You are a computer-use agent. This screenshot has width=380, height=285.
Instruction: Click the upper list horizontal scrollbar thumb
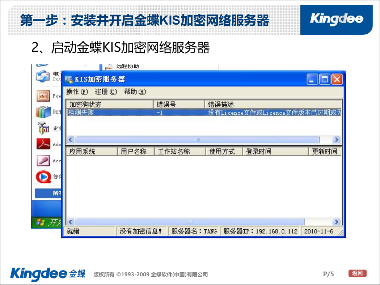[x=198, y=140]
